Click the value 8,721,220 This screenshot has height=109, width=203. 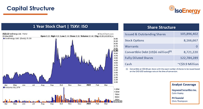[x=191, y=52]
